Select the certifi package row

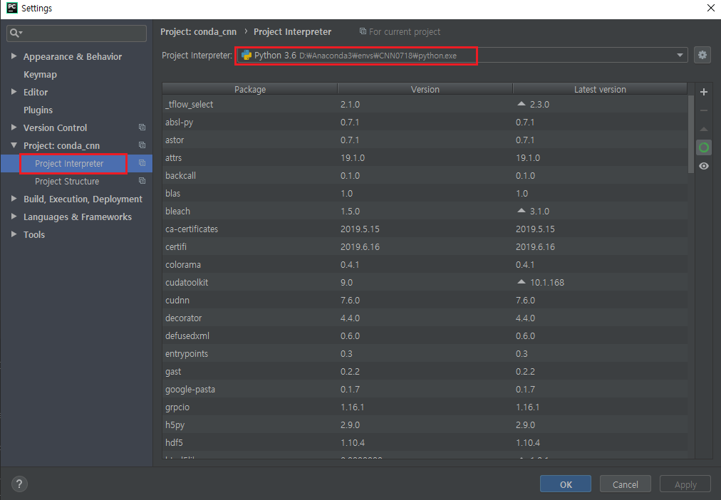point(425,246)
